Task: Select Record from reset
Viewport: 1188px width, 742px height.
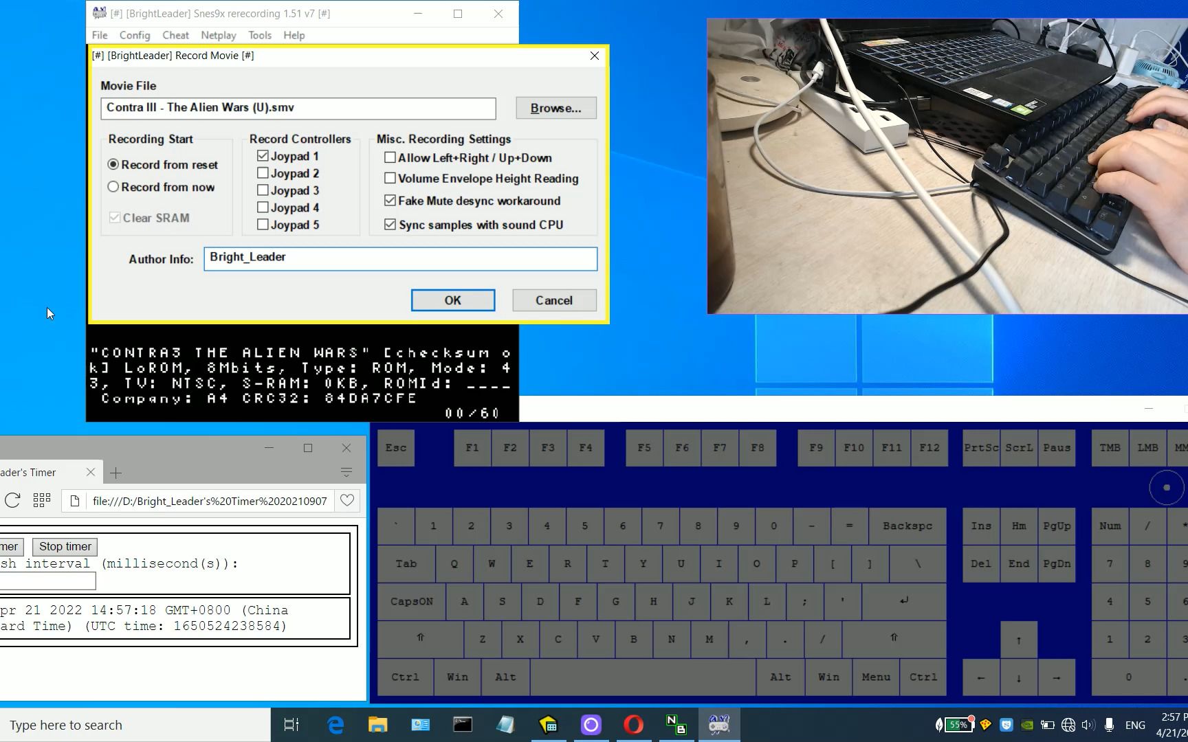Action: (x=162, y=165)
